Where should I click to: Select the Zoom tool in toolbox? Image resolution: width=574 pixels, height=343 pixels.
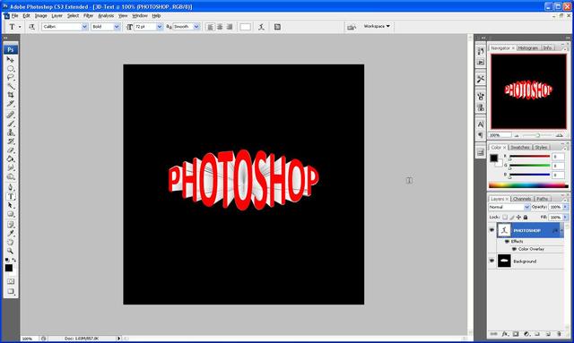pos(11,251)
